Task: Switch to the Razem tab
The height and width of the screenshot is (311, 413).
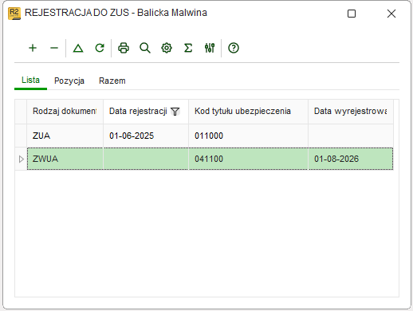Action: (112, 81)
